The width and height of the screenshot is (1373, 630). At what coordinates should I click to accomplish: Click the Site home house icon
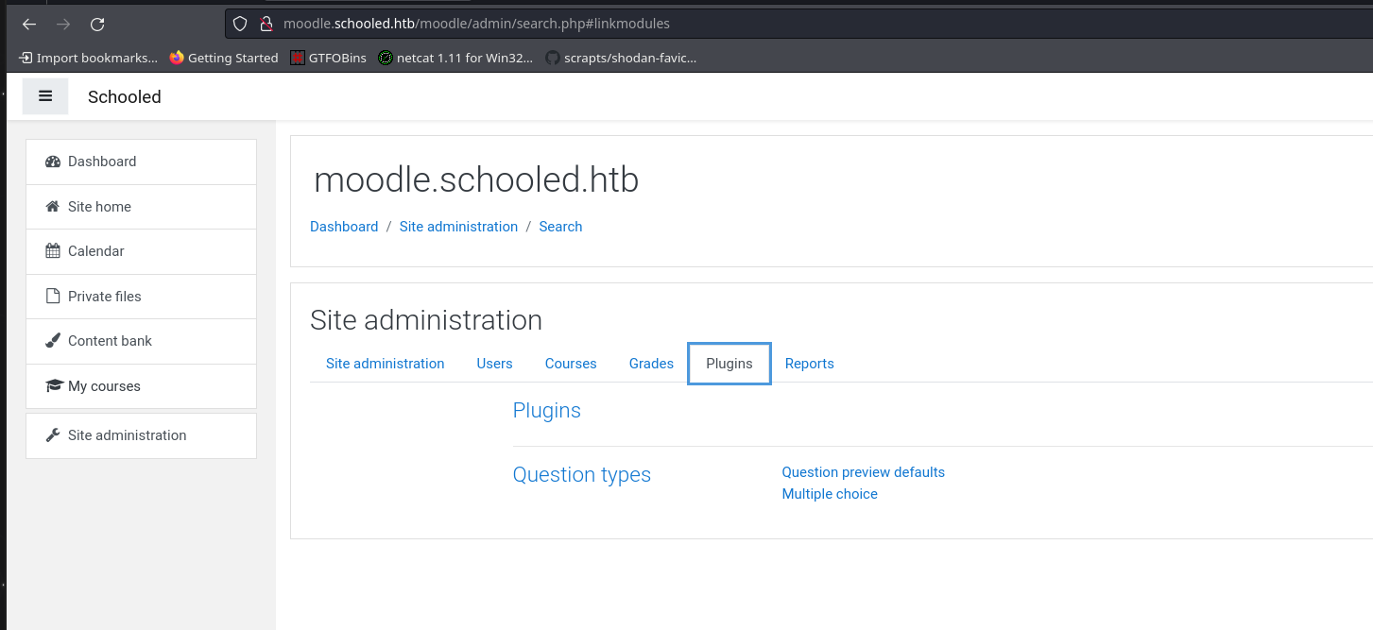click(x=52, y=207)
